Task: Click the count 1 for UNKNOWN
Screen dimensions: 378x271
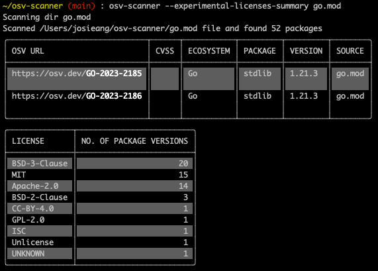Action: (x=185, y=253)
